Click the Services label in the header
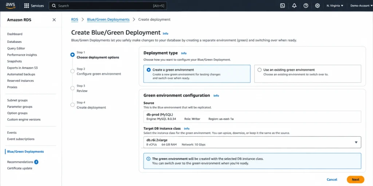 coord(38,6)
